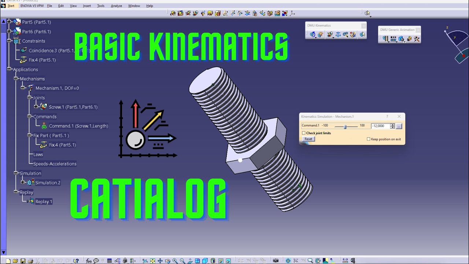Click the Isometric View cube icon
Viewport: 469px width, 264px height.
[205, 261]
